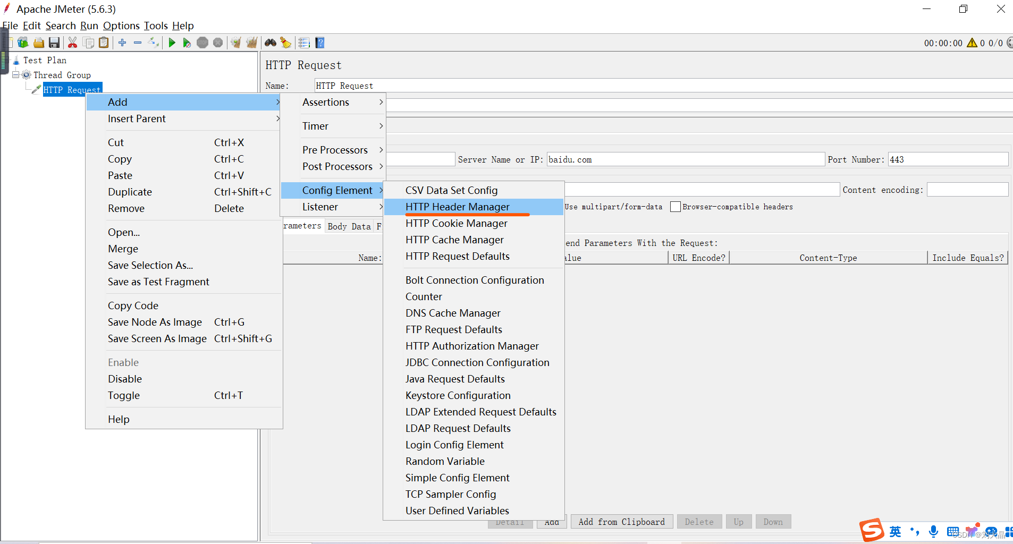
Task: Toggle IME punctuation mode indicator
Action: pos(915,531)
